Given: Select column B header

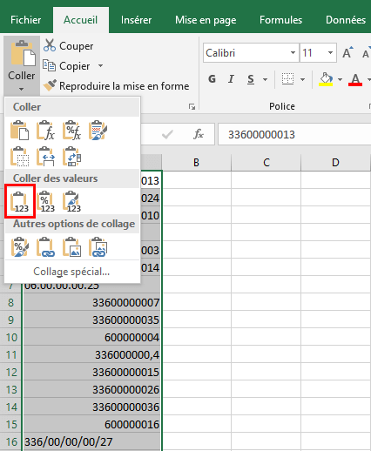Looking at the screenshot, I should (x=196, y=163).
